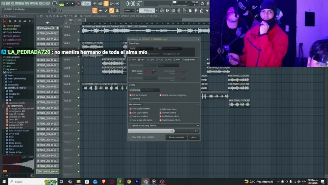
Task: Open the FILE menu
Action: click(x=3, y=3)
